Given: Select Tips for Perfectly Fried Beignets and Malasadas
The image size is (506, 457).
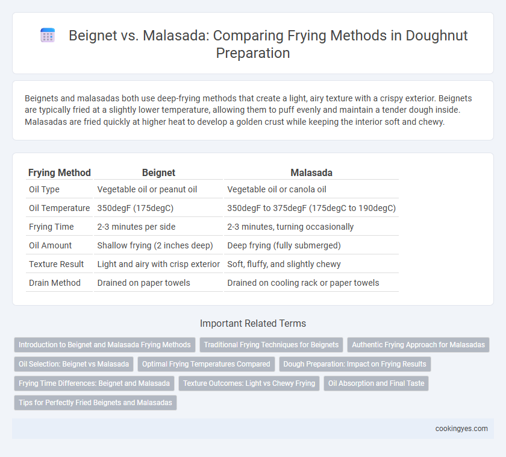Looking at the screenshot, I should click(95, 403).
